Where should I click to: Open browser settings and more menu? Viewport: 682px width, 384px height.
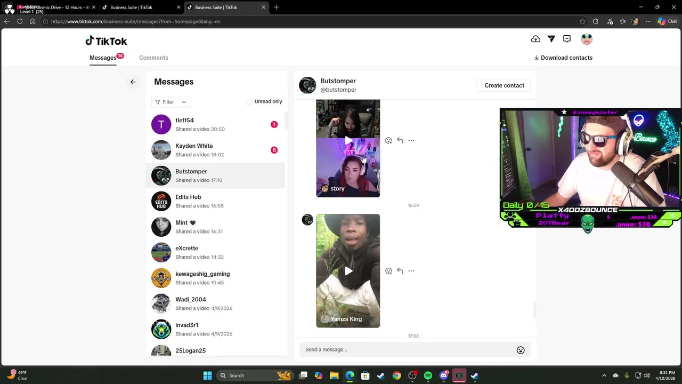pyautogui.click(x=648, y=21)
